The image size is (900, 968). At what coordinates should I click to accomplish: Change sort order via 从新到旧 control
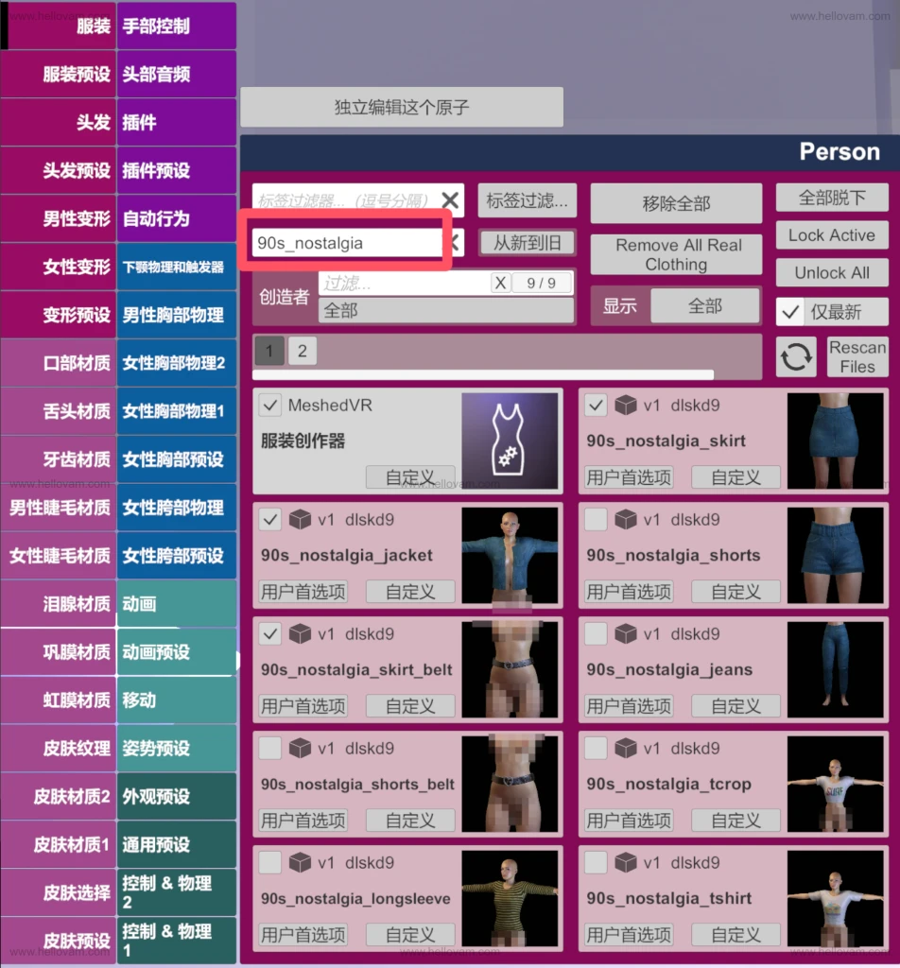click(527, 242)
